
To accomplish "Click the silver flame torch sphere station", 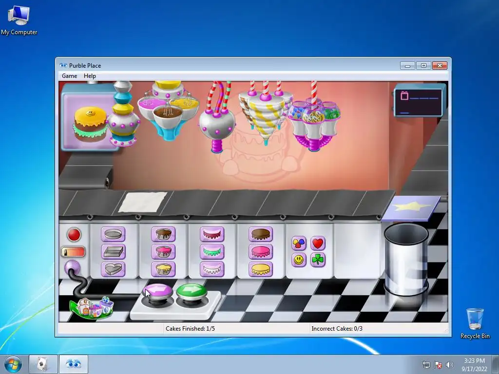I will coord(217,122).
